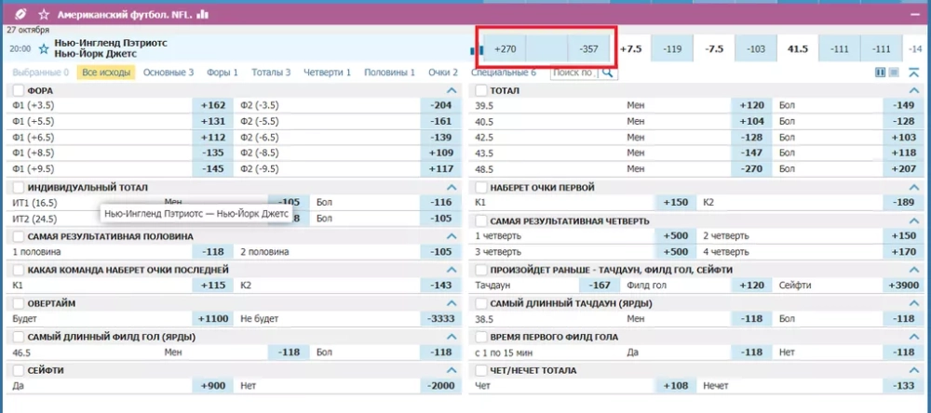Switch to the Основные 3 tab
This screenshot has height=413, width=931.
click(x=169, y=72)
